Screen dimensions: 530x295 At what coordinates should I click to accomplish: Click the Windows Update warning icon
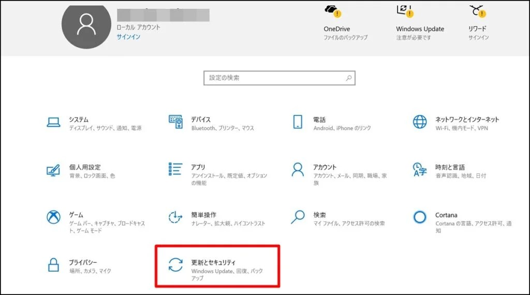405,11
